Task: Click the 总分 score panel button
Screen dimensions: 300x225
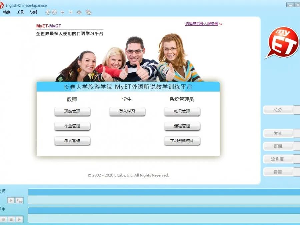Action: pos(278,110)
